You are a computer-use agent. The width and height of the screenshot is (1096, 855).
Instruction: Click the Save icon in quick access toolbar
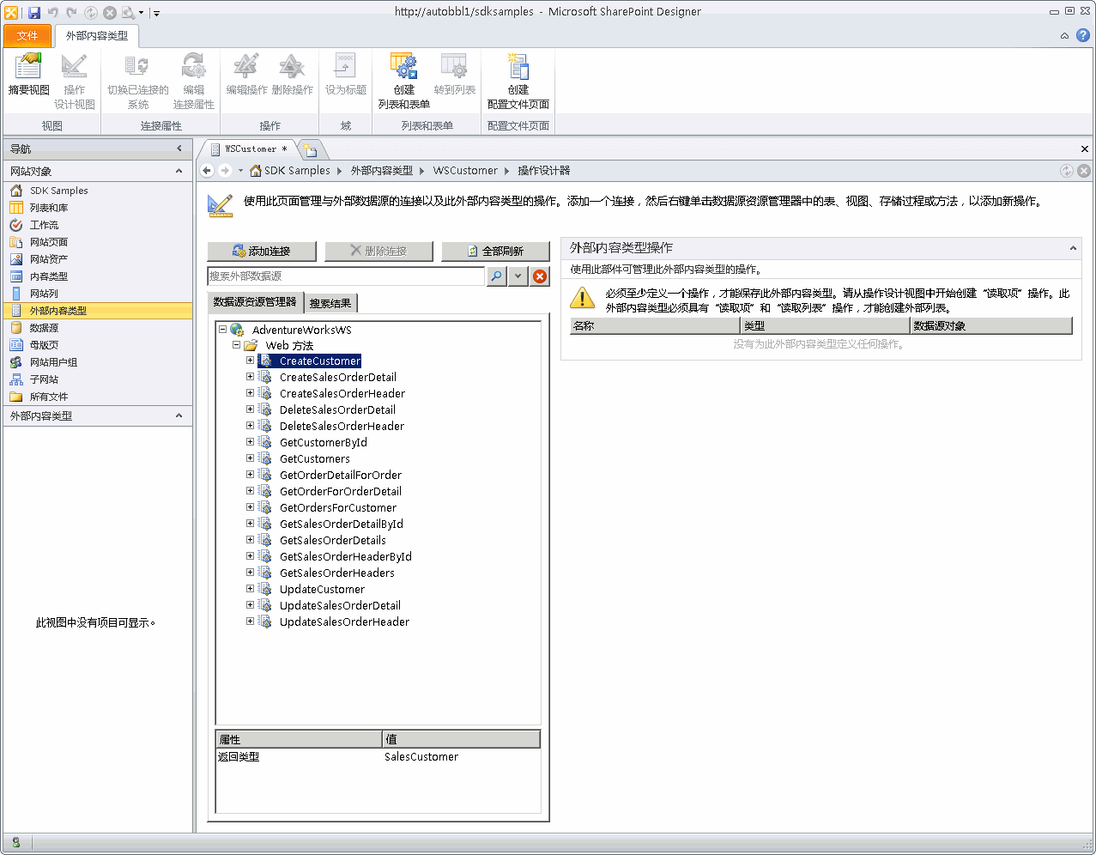tap(33, 10)
